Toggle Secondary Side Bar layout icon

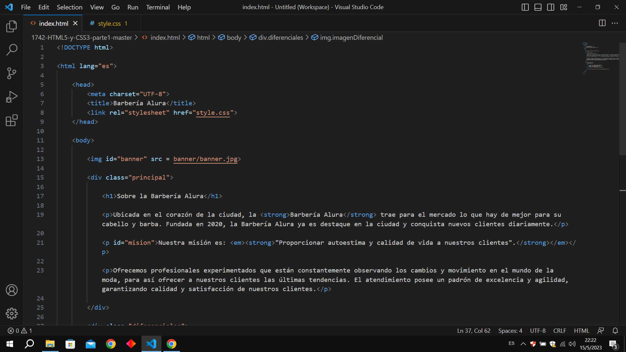[x=551, y=7]
